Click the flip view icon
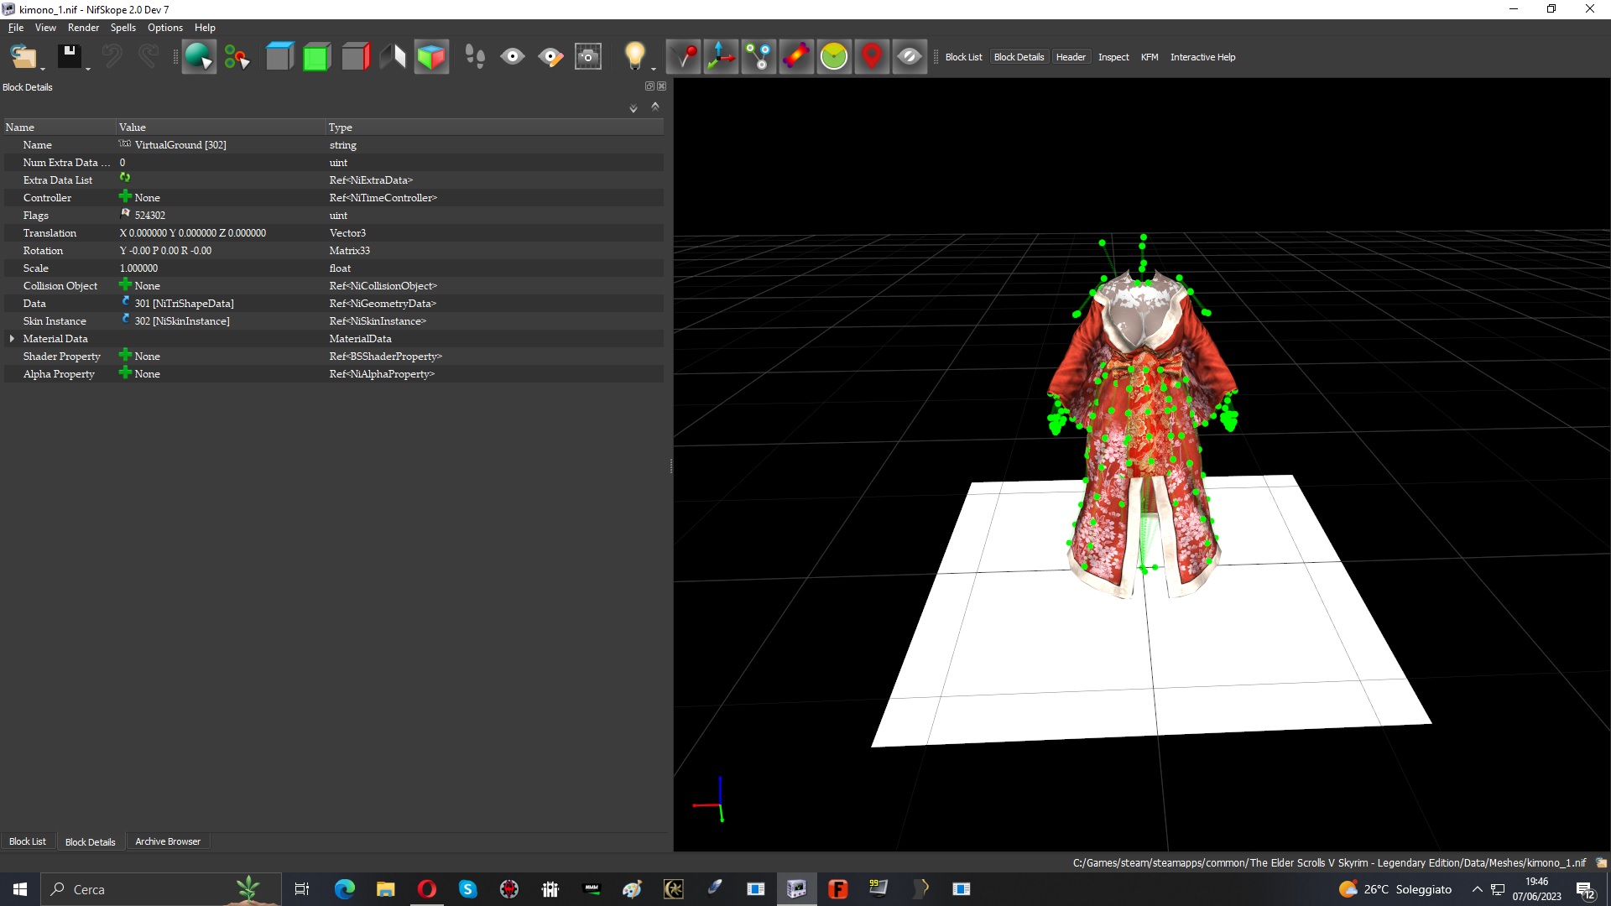Image resolution: width=1611 pixels, height=906 pixels. pyautogui.click(x=393, y=57)
